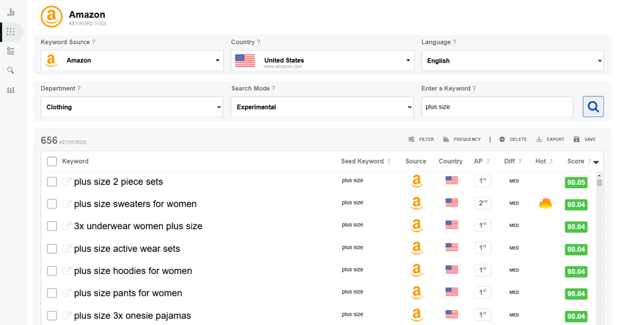The image size is (617, 325).
Task: Sort by the Seed Keyword column header
Action: point(362,161)
